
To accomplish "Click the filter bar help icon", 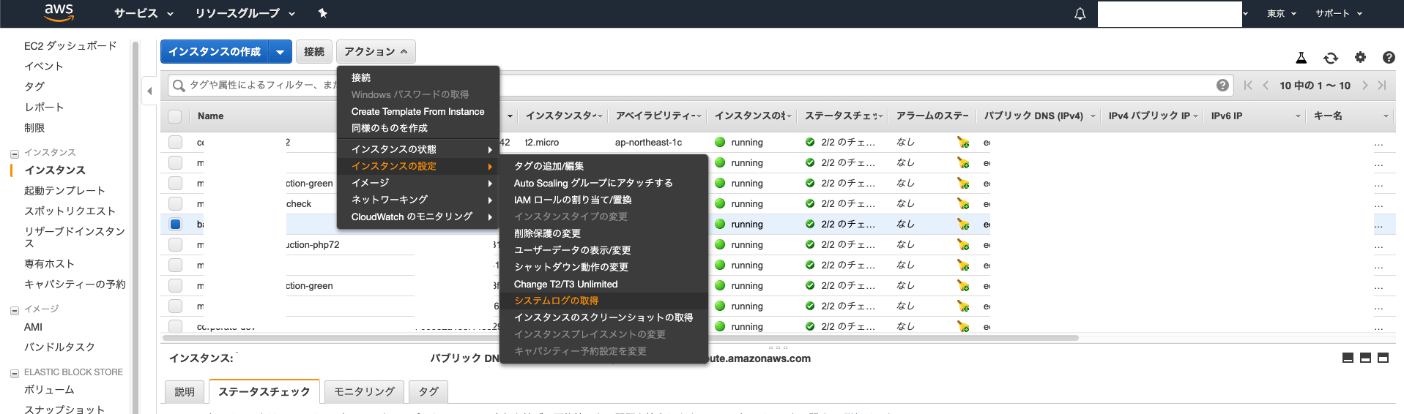I will [1222, 85].
